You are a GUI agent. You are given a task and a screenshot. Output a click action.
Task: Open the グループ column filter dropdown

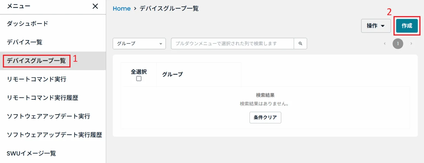click(x=139, y=44)
